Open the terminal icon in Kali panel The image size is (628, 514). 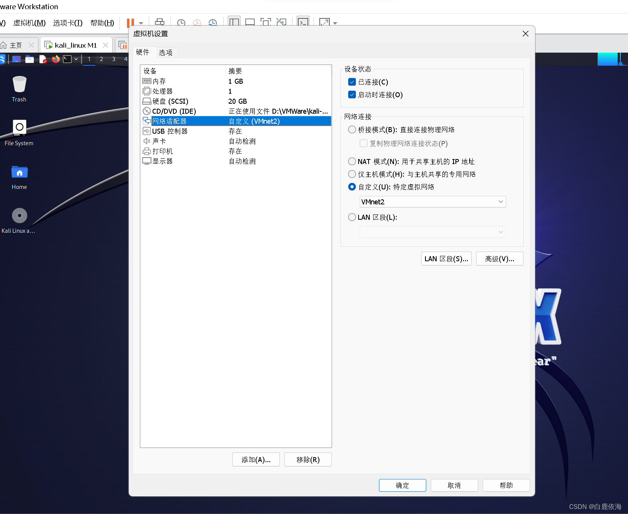click(67, 59)
